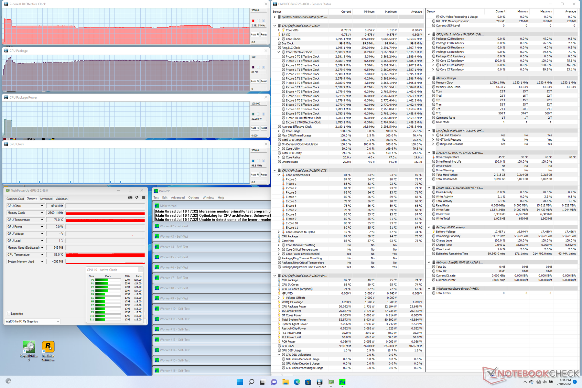Click Auto Fit in P-core 0 T0 graph
The height and width of the screenshot is (388, 582).
255,35
